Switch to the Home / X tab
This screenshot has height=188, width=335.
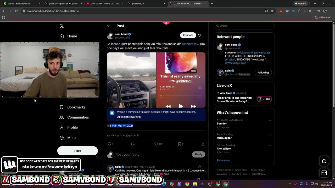(146, 4)
